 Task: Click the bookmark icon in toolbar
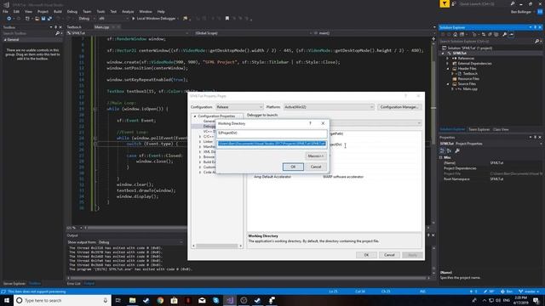coord(227,19)
